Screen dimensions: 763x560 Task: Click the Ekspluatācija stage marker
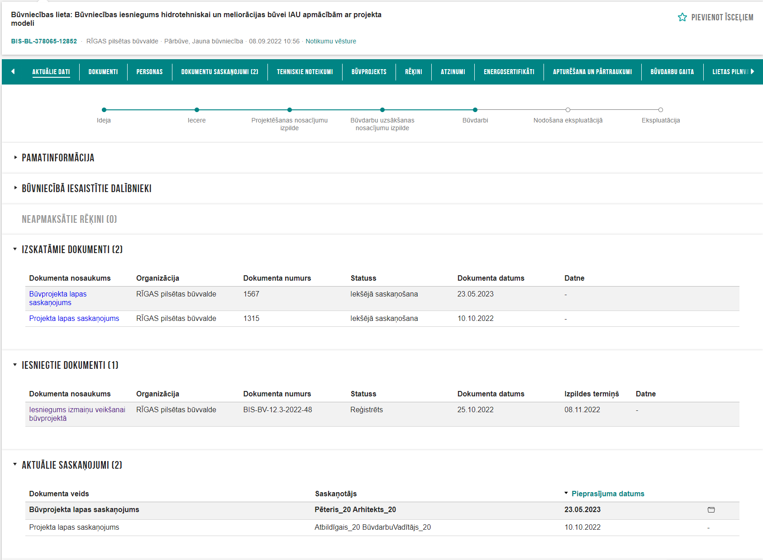tap(661, 110)
